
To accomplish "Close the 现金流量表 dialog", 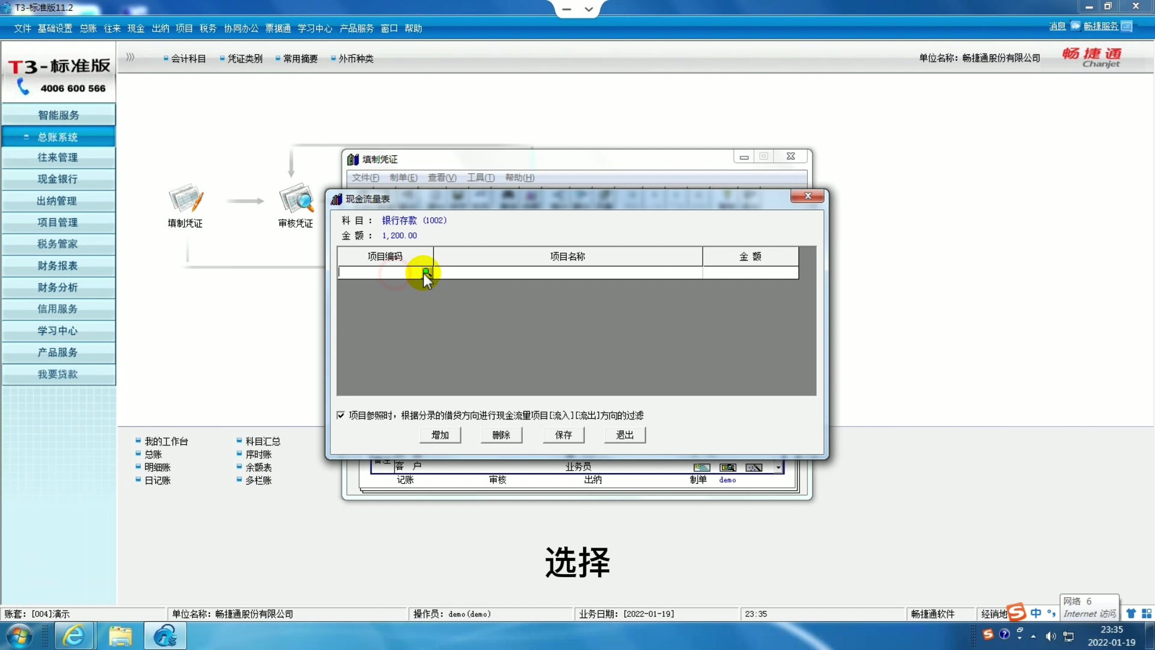I will (807, 196).
